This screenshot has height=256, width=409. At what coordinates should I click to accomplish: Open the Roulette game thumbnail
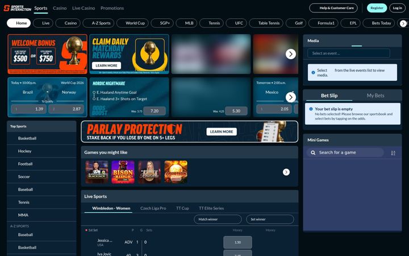(149, 172)
